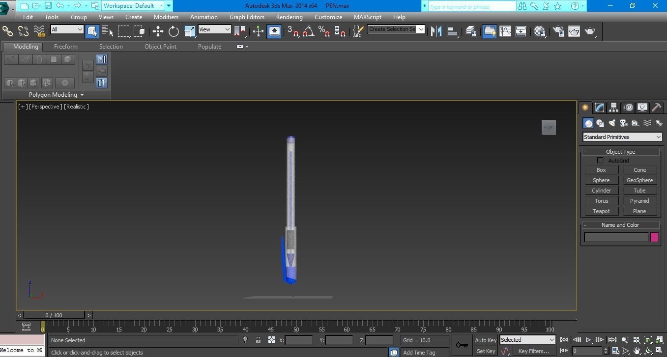Viewport: 667px width, 357px height.
Task: Open the Modify command panel tab
Action: (x=599, y=108)
